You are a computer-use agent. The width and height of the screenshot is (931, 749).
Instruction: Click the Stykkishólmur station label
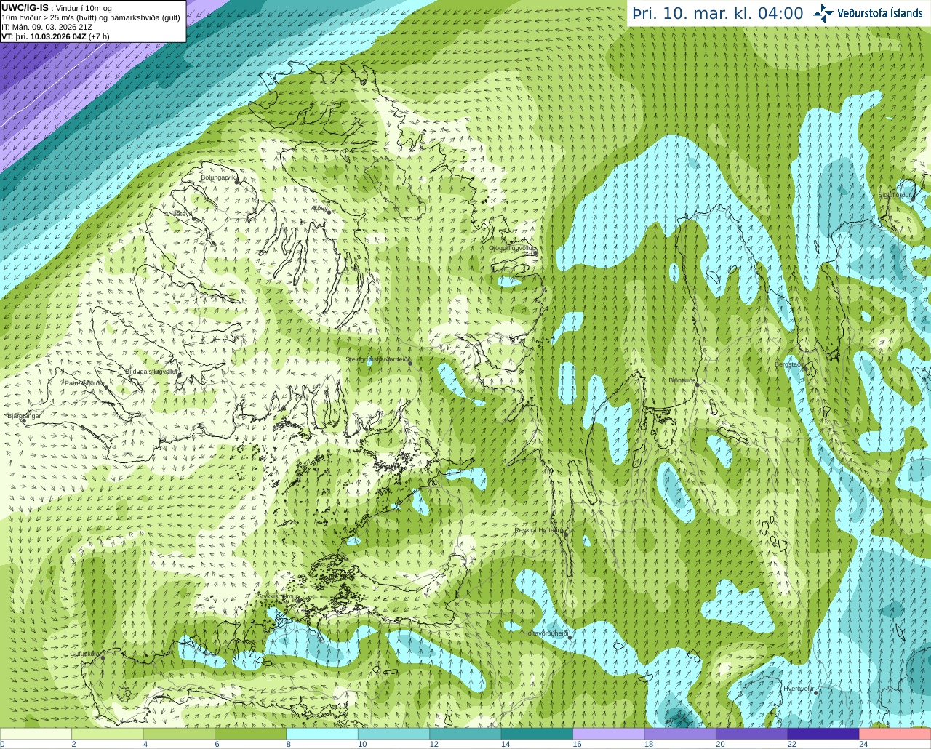pos(278,596)
